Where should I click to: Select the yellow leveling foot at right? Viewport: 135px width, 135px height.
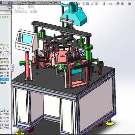pos(110,123)
